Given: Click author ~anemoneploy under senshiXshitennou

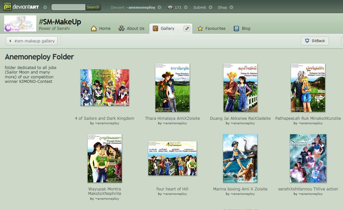Looking at the screenshot, I should click(x=311, y=194).
